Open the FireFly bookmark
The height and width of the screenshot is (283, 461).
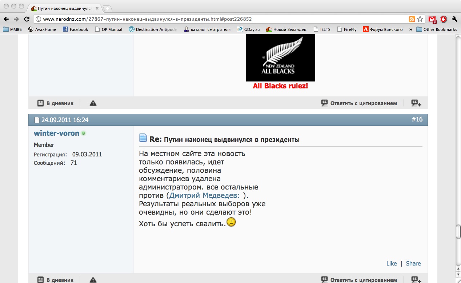coord(347,29)
